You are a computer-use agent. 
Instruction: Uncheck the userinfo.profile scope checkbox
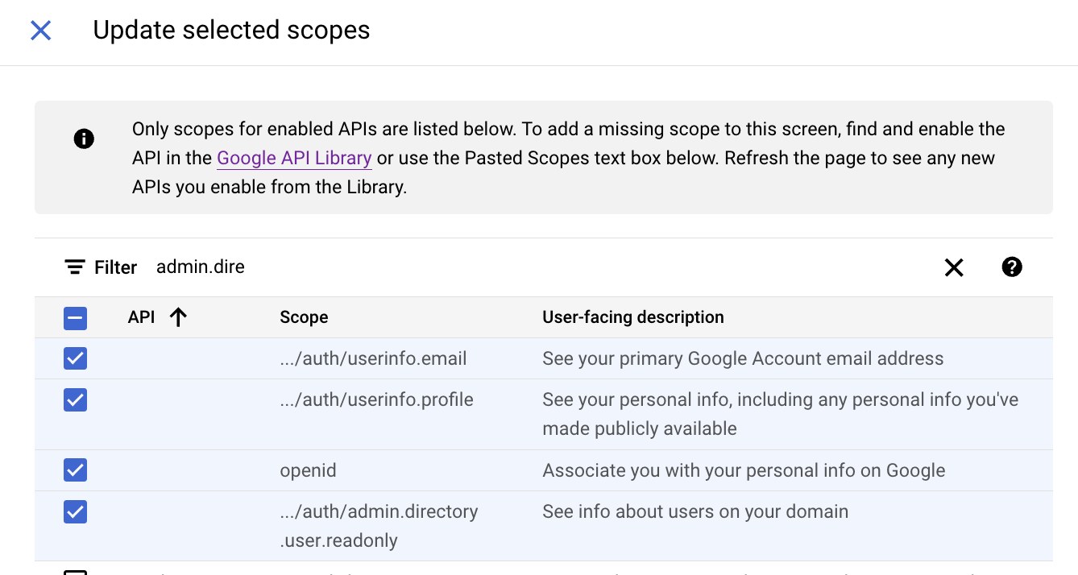point(75,399)
